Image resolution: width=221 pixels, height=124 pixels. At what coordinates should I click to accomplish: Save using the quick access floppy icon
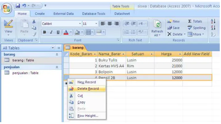click(x=18, y=6)
